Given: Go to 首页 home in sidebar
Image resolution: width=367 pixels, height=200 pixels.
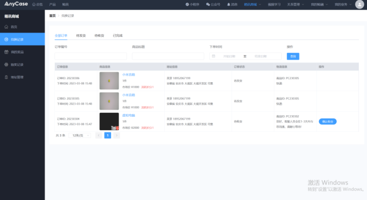Looking at the screenshot, I should pos(22,27).
